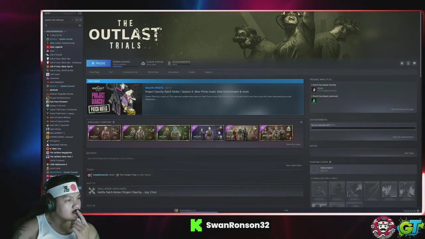
Task: Click the Trading Cards help icon
Action: coord(330,162)
